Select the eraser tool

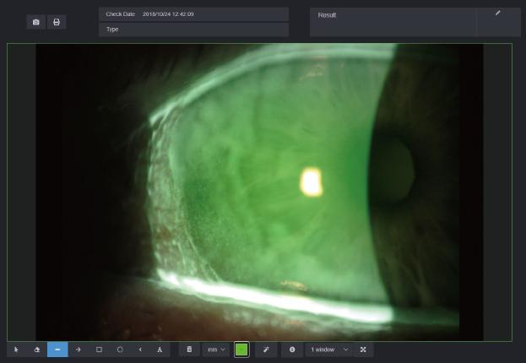[37, 349]
